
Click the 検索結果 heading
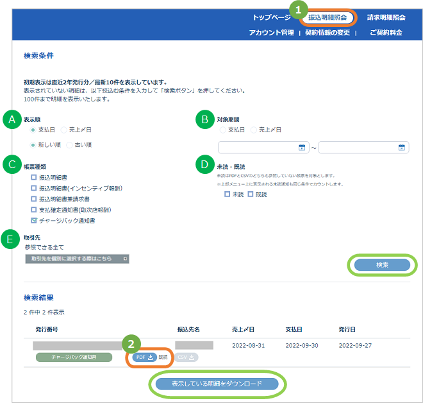click(x=38, y=298)
